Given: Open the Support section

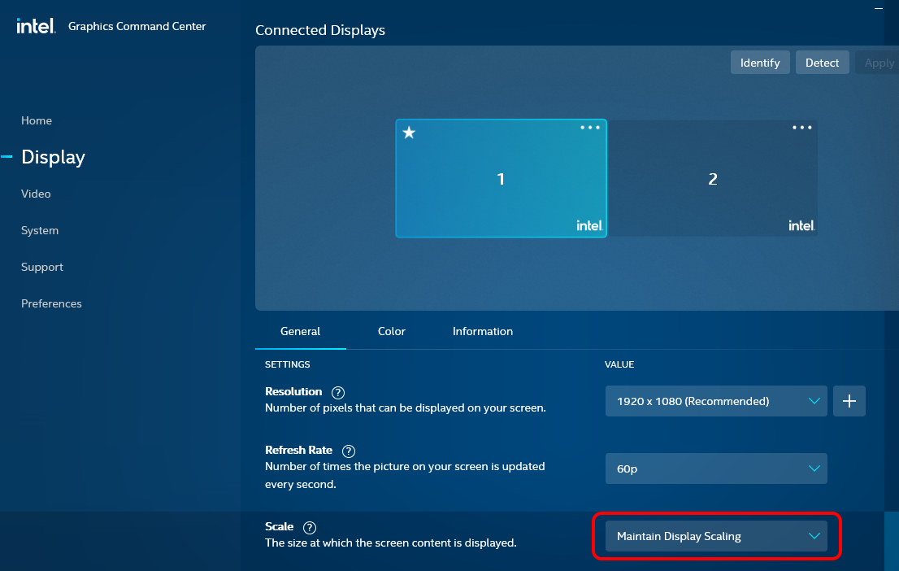Looking at the screenshot, I should tap(42, 268).
